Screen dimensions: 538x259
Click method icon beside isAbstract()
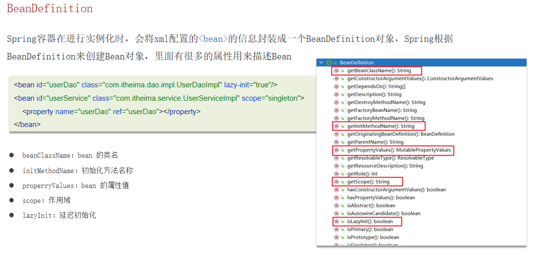click(337, 205)
